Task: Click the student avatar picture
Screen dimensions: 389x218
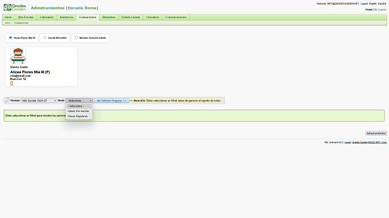Action: point(18,56)
